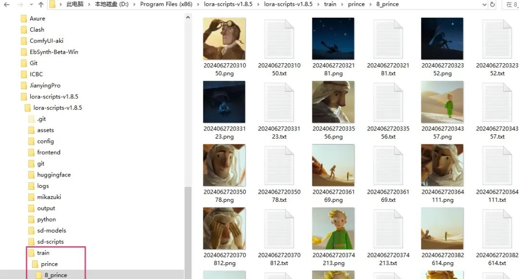Select thumbnail 2024062720374213.png
519x279 pixels.
tap(334, 228)
